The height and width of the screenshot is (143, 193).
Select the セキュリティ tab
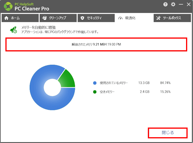(96, 18)
